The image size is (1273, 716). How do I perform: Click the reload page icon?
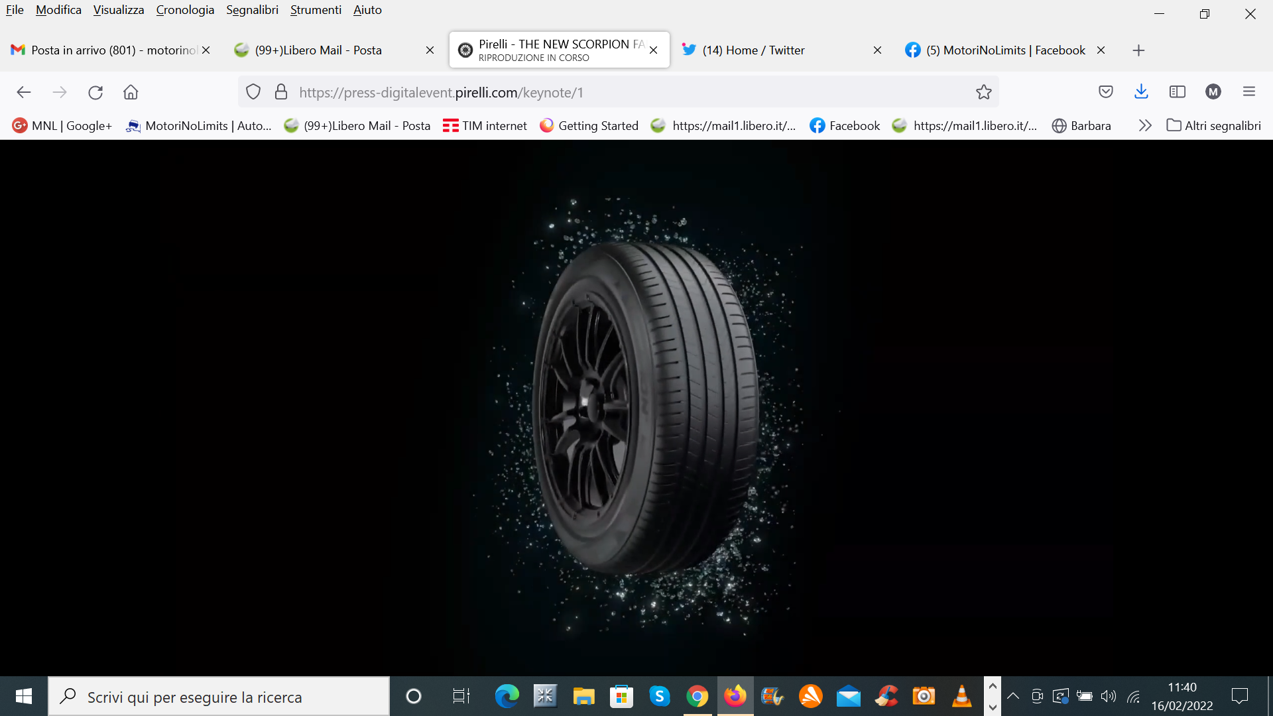(95, 92)
